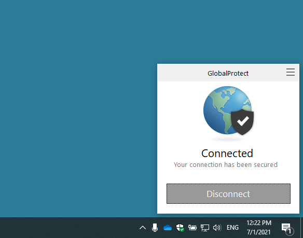Expand the hidden system tray icons chevron
This screenshot has height=238, width=303.
coord(143,228)
